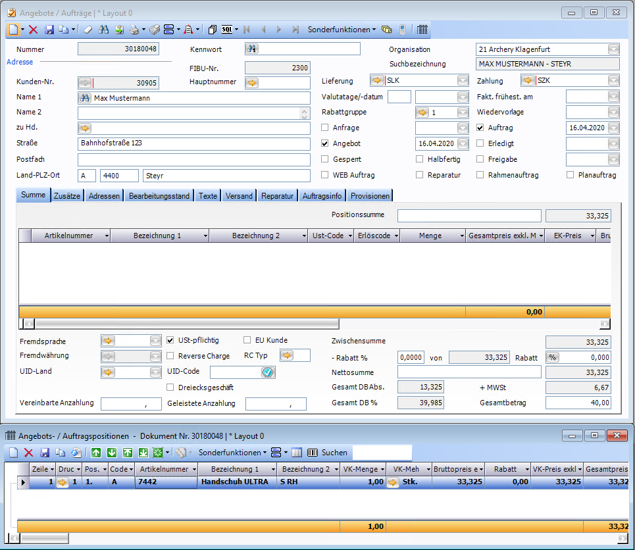Click the binoculars icon next to Kennwort

pos(252,49)
